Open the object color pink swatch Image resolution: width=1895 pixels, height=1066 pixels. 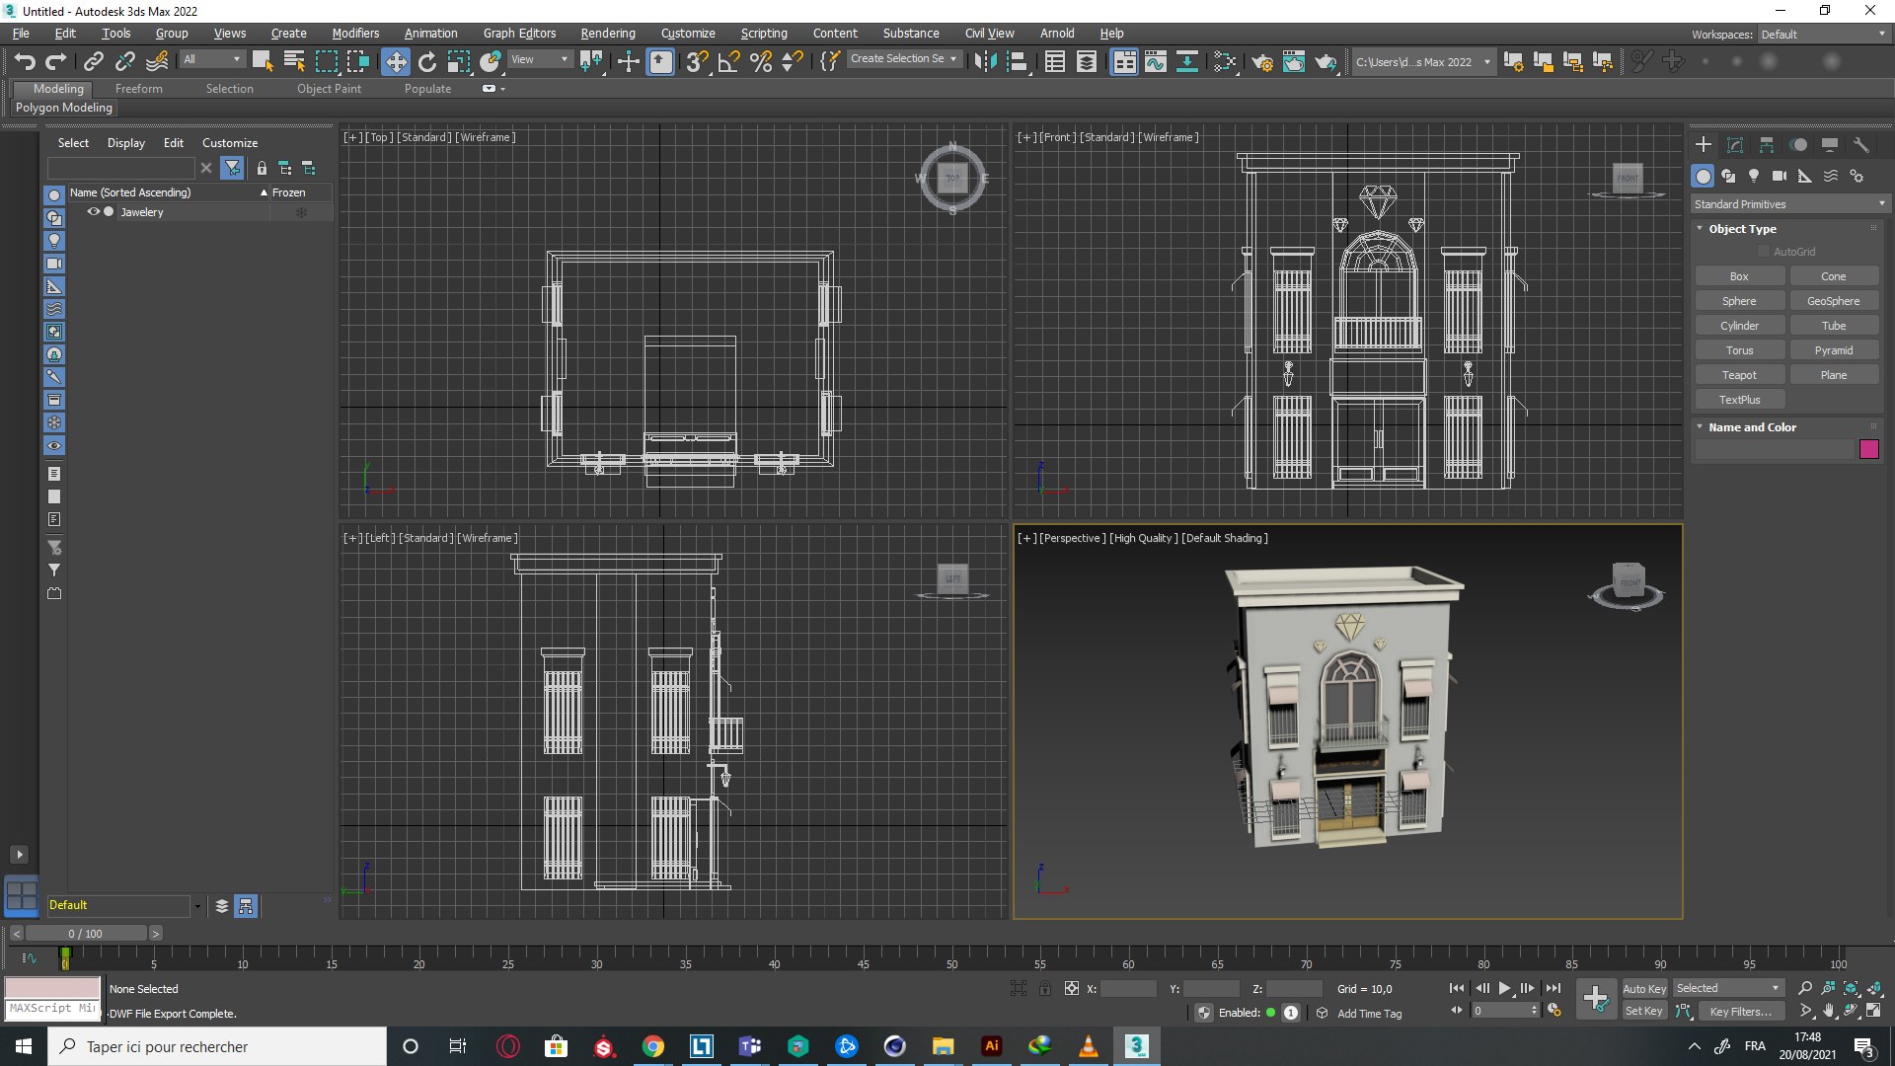(x=1869, y=449)
